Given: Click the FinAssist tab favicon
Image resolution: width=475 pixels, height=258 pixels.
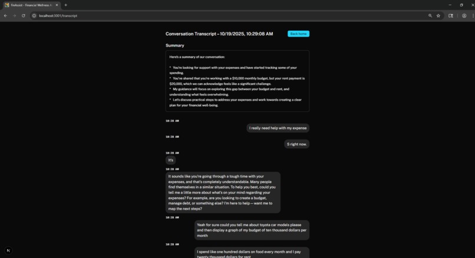Looking at the screenshot, I should [x=7, y=5].
